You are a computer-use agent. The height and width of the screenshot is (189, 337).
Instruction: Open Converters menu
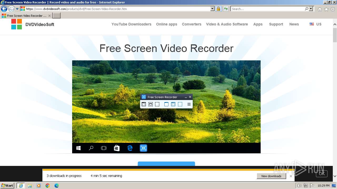point(192,24)
